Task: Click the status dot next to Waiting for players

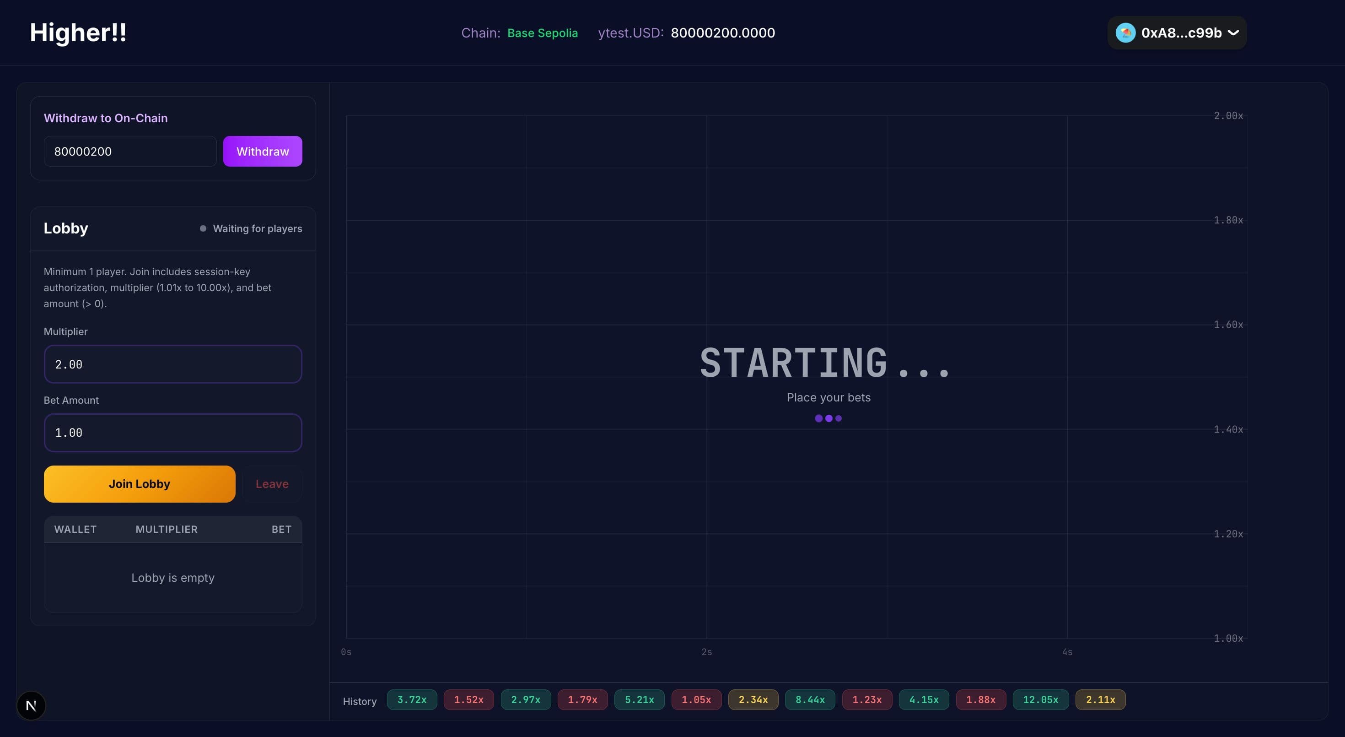Action: [202, 228]
